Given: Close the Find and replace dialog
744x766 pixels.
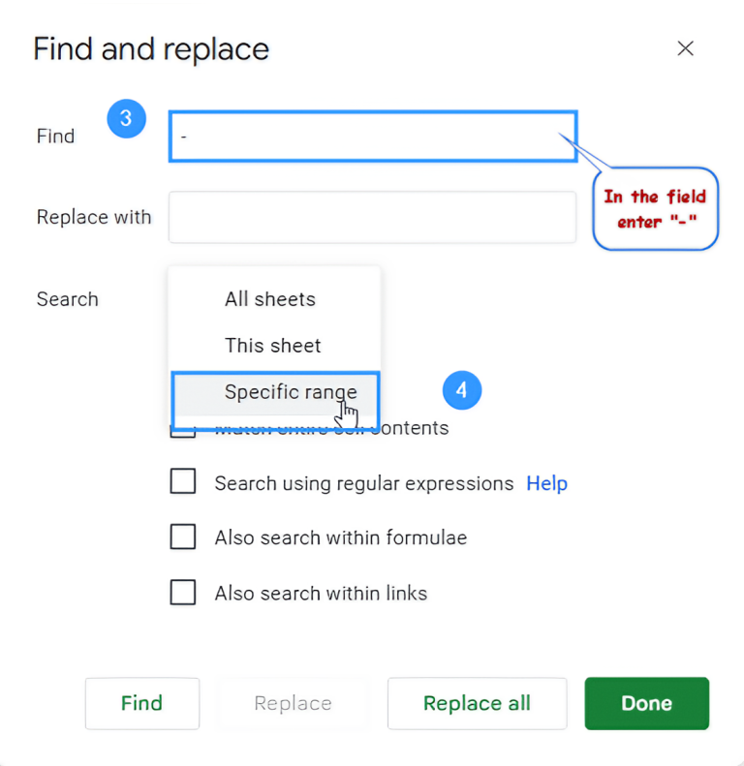Looking at the screenshot, I should click(x=685, y=48).
